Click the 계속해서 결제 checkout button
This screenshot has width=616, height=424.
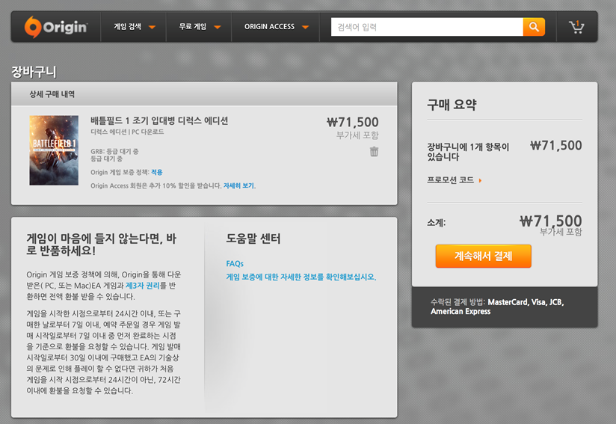point(483,256)
